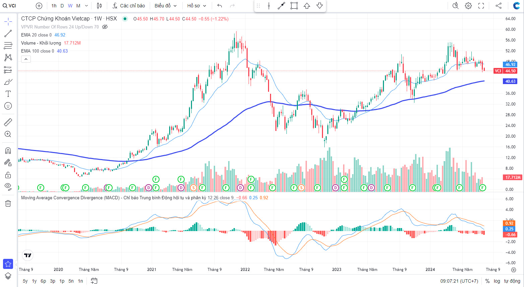Screen dimensions: 524x287
Task: Toggle tự động auto scale
Action: 512,281
